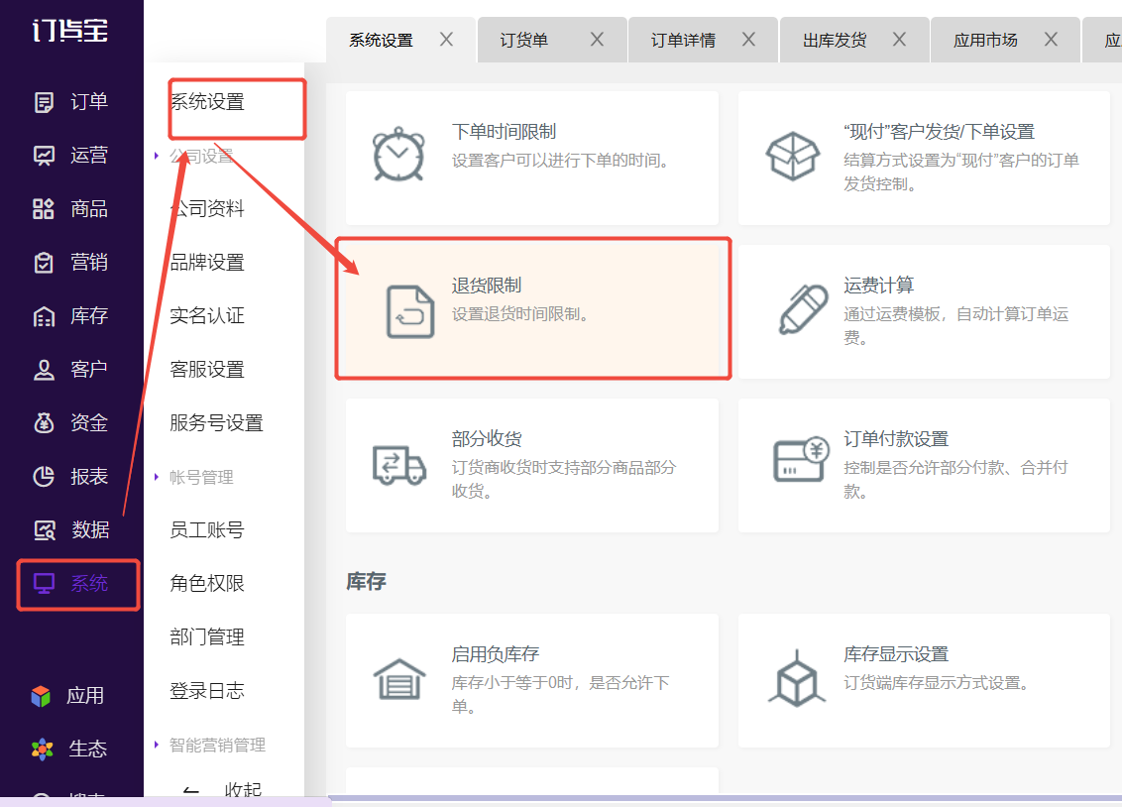This screenshot has height=807, width=1122.
Task: Click the 库存 section heading
Action: pos(367,581)
